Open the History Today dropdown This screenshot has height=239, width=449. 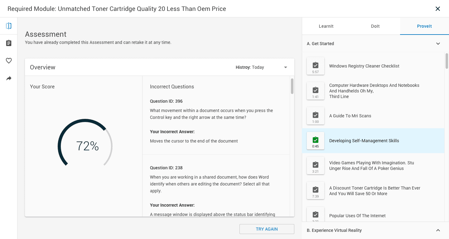(x=262, y=67)
